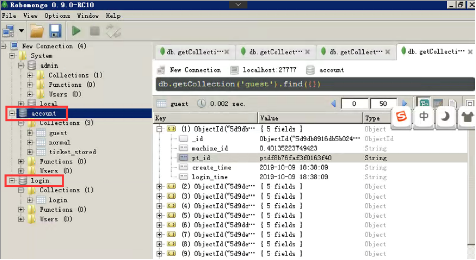
Task: Click the Key column header
Action: 206,118
